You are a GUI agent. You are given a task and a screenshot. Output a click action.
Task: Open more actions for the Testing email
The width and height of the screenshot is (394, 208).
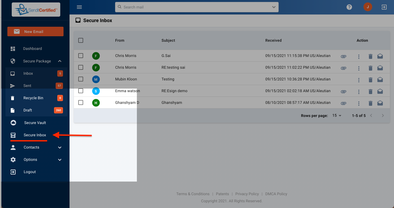point(359,80)
